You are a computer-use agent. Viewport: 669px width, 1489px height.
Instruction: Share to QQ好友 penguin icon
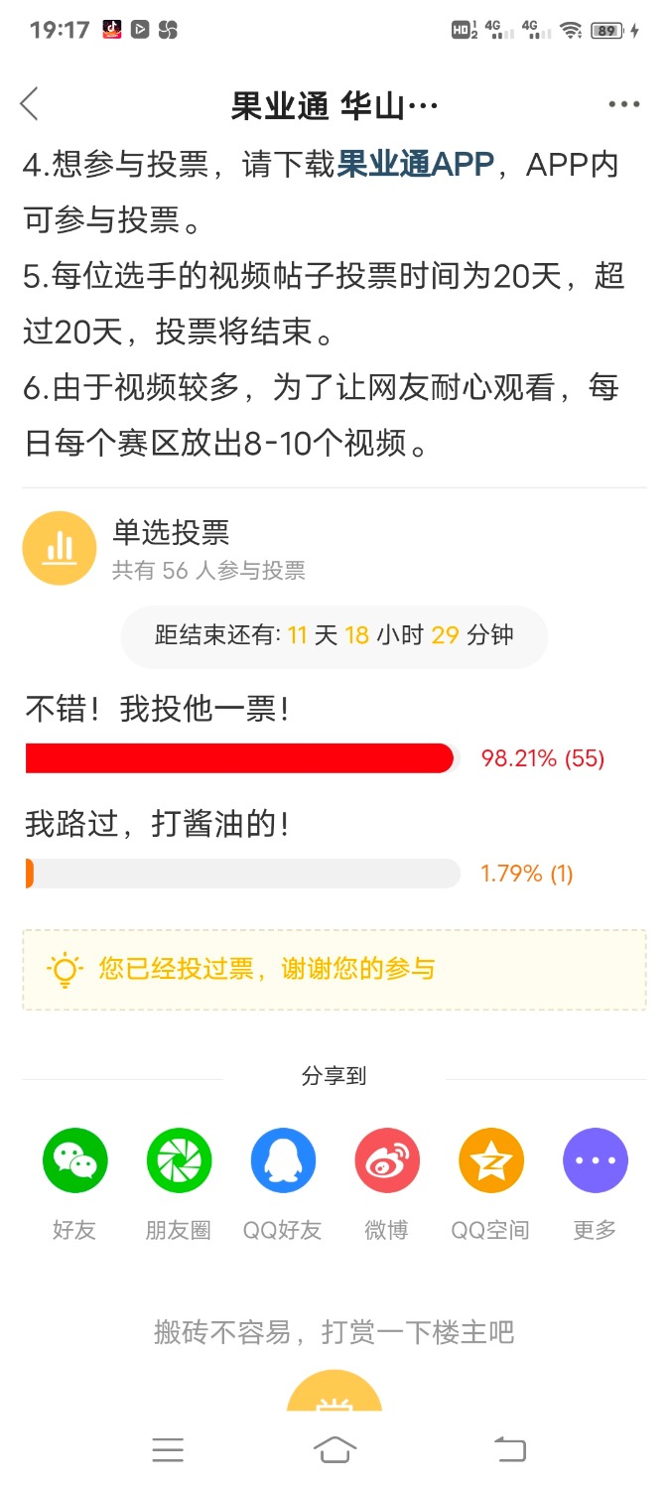283,1160
